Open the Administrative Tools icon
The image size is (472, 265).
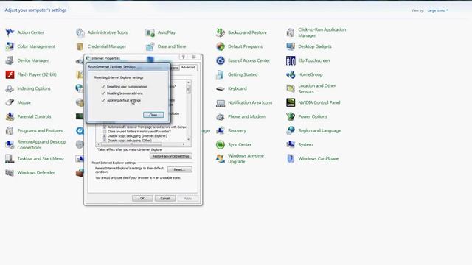point(80,32)
